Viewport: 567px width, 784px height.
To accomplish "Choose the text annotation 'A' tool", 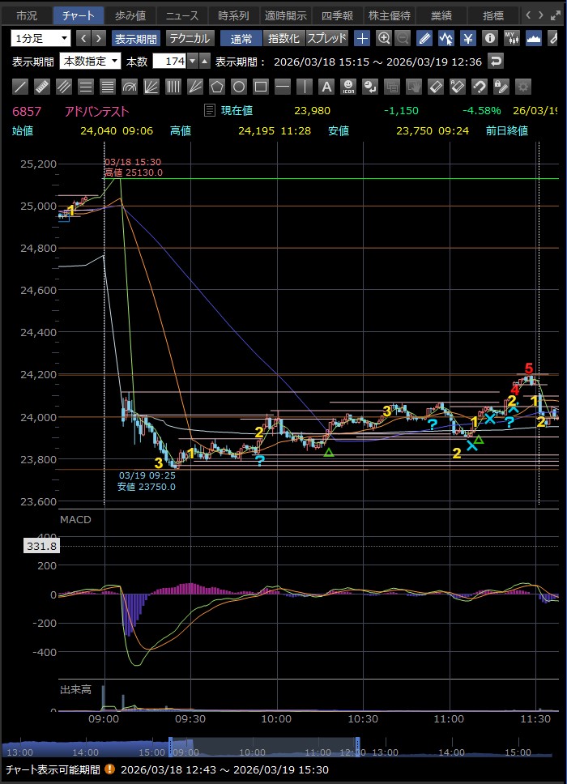I will point(326,87).
